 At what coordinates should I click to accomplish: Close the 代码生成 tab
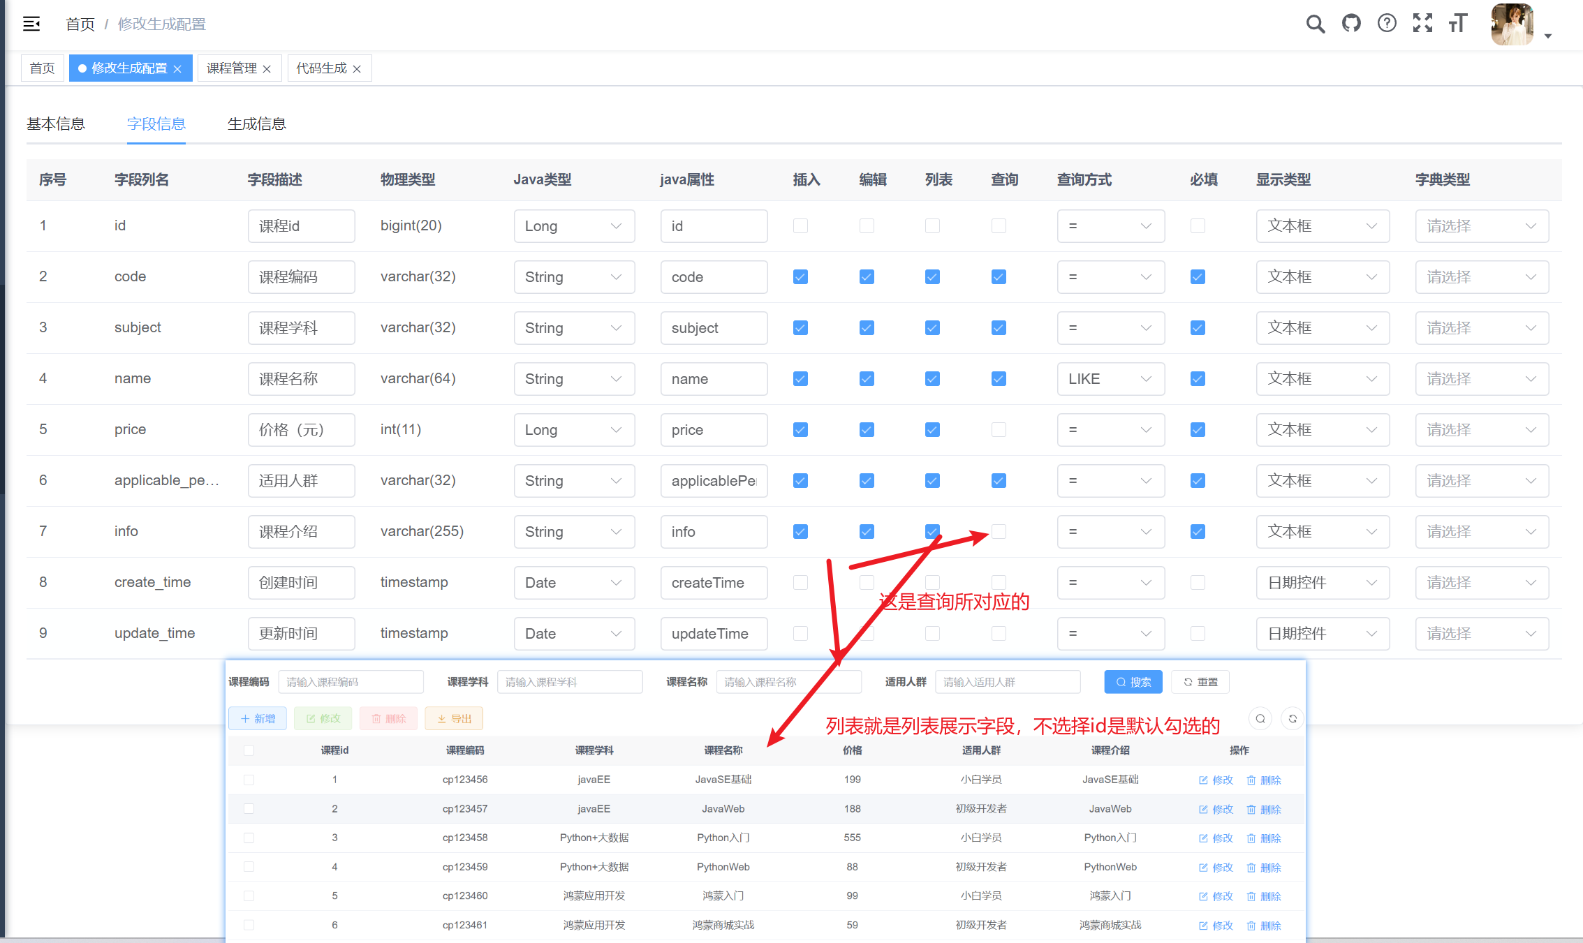click(357, 68)
